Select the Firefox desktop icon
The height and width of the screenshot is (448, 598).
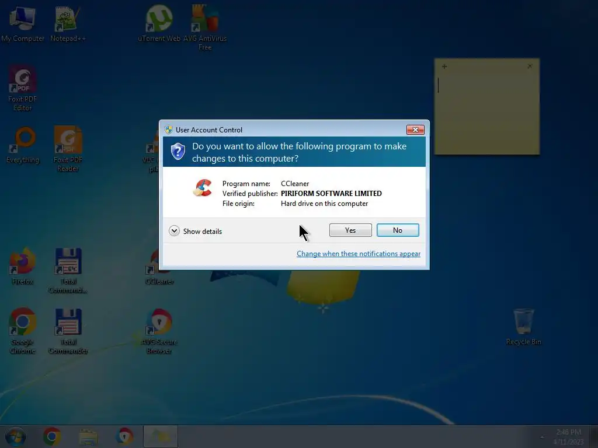[x=23, y=266]
